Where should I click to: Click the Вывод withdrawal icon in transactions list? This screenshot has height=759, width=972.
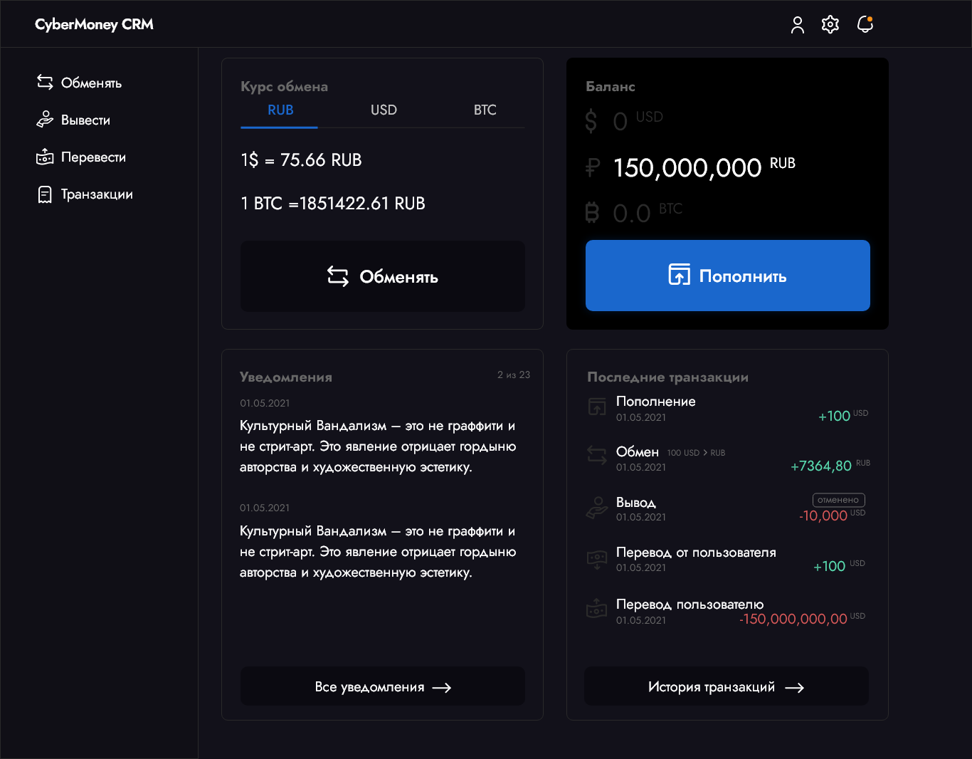[x=596, y=508]
